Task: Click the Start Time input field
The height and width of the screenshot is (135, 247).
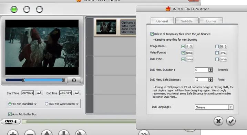Action: click(28, 93)
